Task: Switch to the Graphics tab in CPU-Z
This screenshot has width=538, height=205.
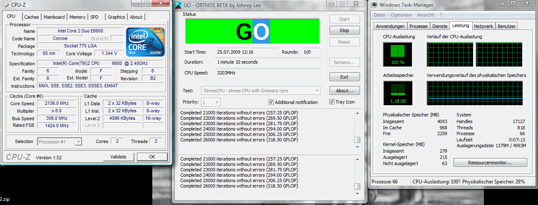Action: (117, 17)
